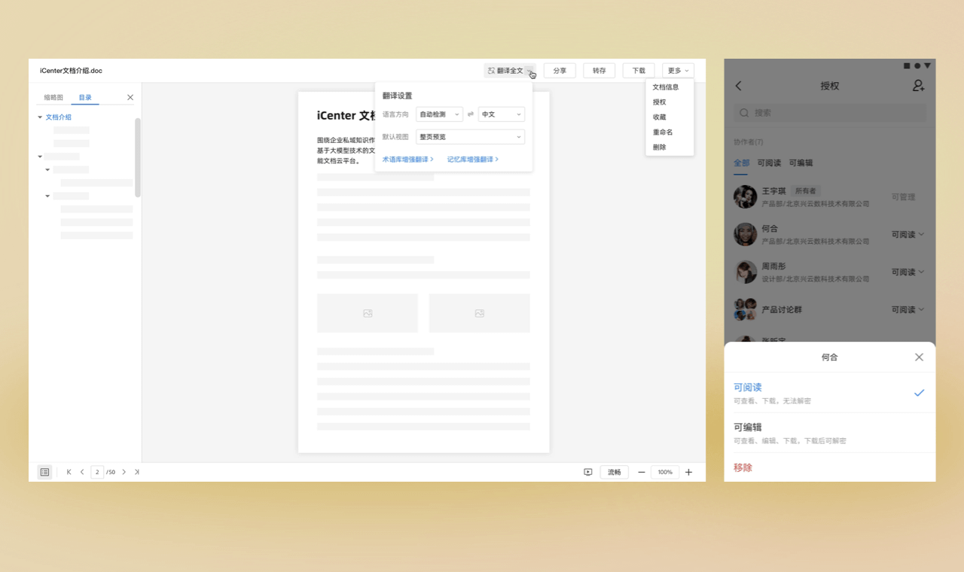Click the 翻译全文 translate button
964x572 pixels.
505,71
